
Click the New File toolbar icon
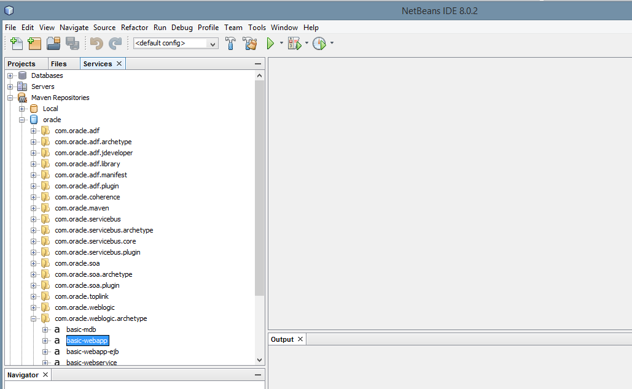coord(17,44)
